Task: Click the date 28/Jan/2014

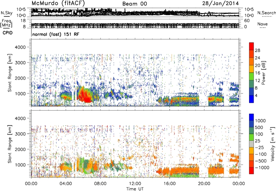Action: pos(220,3)
